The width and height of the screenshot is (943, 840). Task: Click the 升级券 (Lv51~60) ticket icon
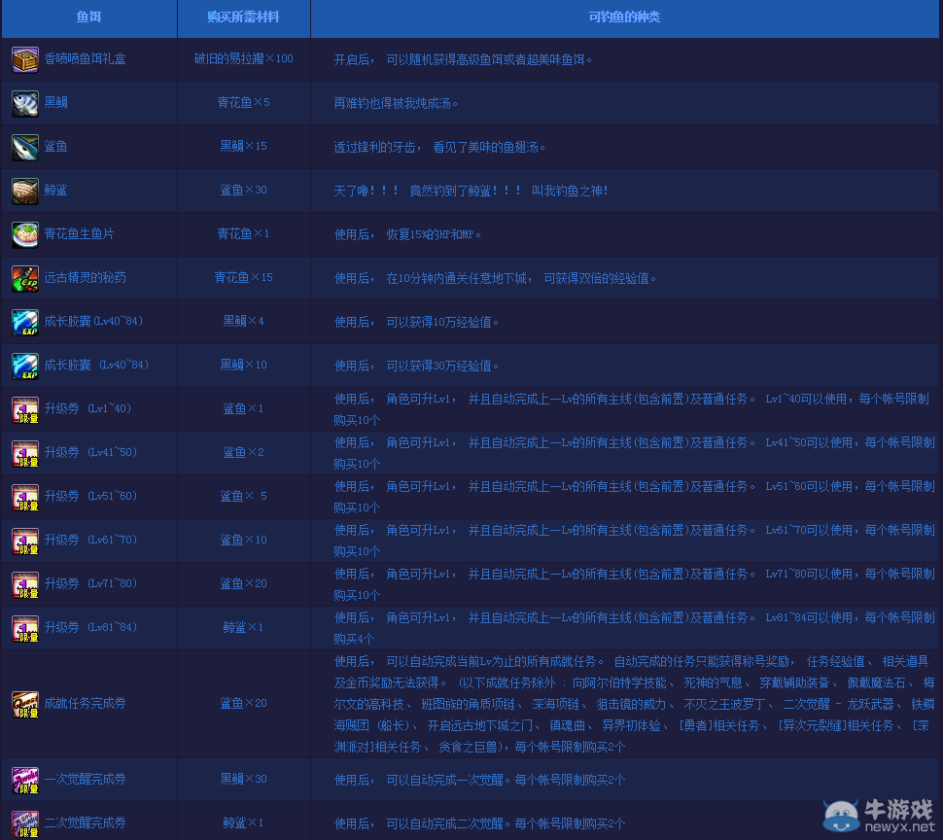(25, 497)
